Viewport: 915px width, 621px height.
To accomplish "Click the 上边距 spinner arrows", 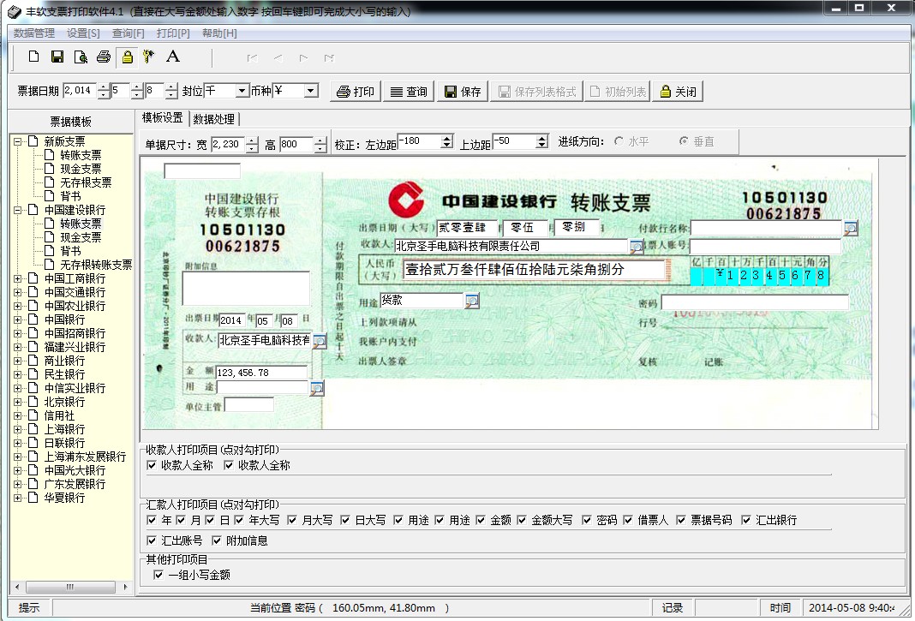I will click(542, 141).
